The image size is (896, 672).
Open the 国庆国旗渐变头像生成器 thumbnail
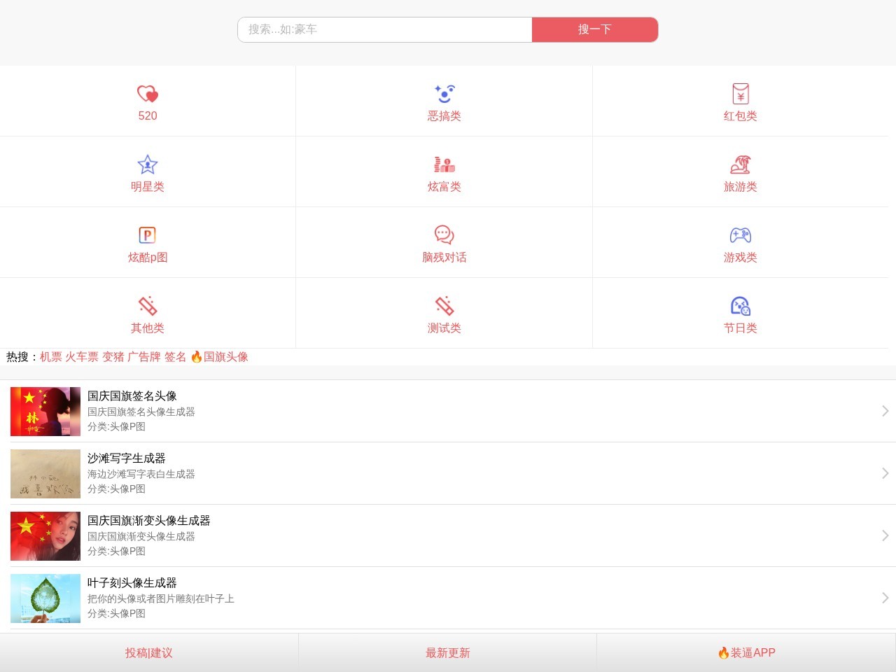[x=45, y=536]
